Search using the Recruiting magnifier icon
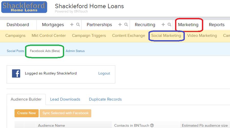The width and height of the screenshot is (230, 128). click(x=169, y=25)
